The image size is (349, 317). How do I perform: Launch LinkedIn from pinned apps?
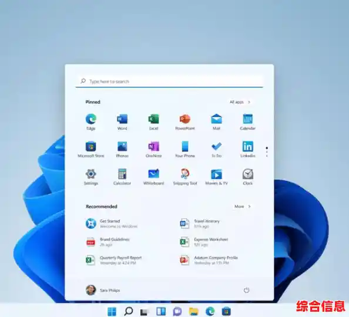(x=248, y=150)
